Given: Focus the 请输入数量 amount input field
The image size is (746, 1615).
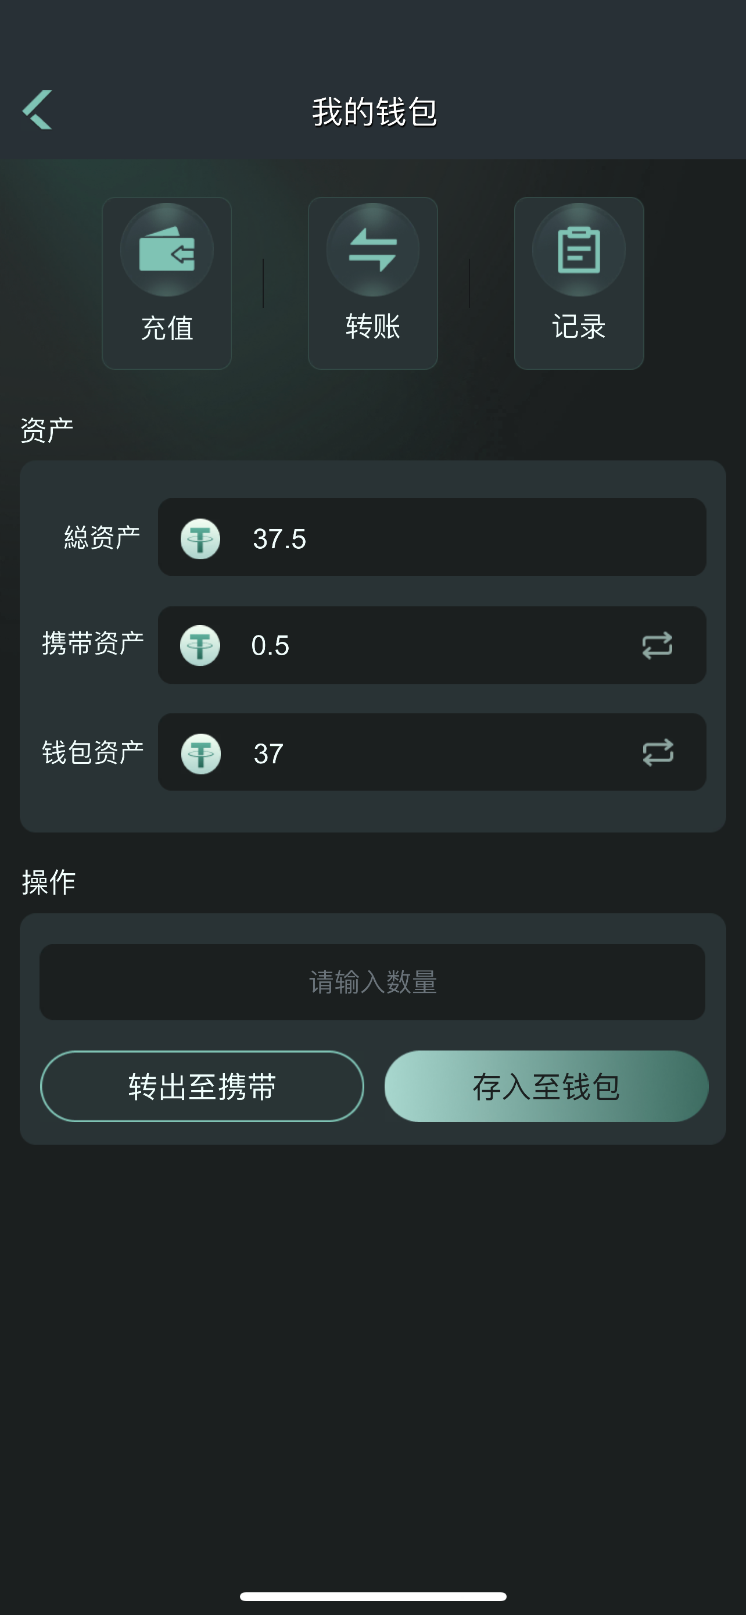Looking at the screenshot, I should click(372, 982).
